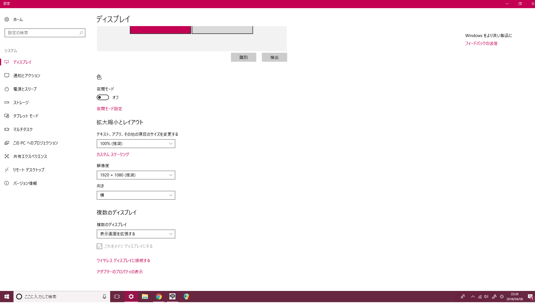The image size is (535, 303).
Task: Click the Settings gear icon on the taskbar
Action: (x=131, y=297)
